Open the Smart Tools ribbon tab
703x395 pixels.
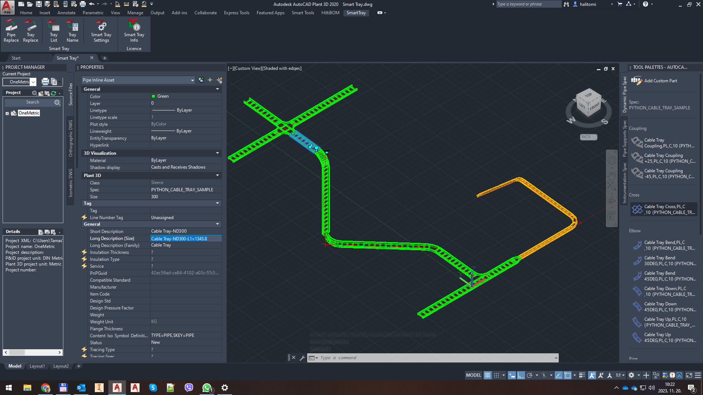pyautogui.click(x=302, y=13)
